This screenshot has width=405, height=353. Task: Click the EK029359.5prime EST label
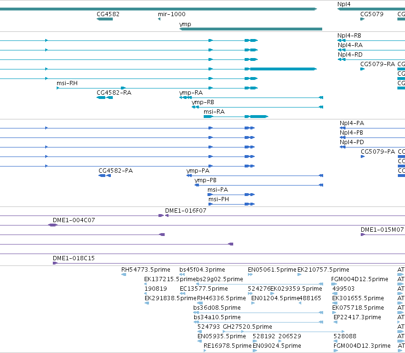click(x=296, y=289)
